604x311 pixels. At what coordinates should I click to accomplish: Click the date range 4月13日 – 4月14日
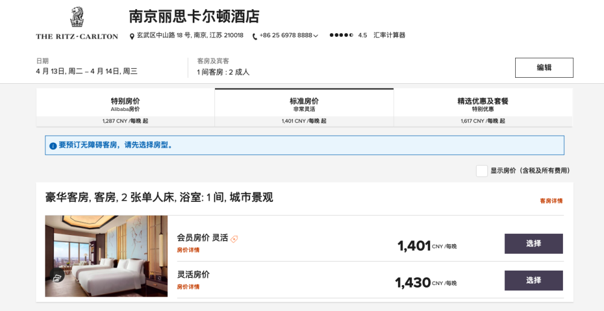click(86, 71)
